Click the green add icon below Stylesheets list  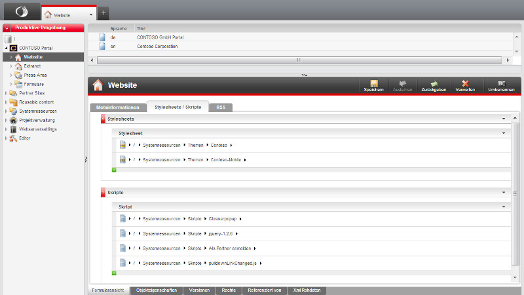click(114, 170)
